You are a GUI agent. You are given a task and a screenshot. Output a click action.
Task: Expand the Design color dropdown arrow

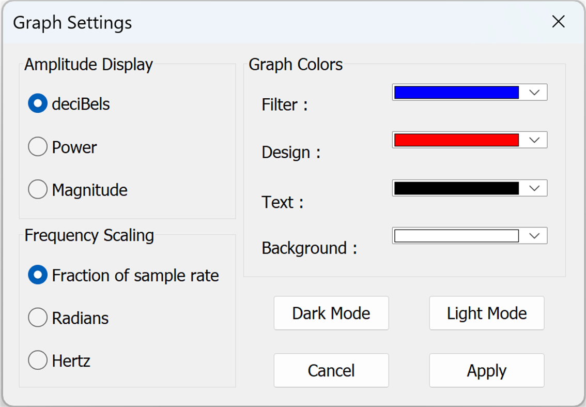pyautogui.click(x=534, y=140)
